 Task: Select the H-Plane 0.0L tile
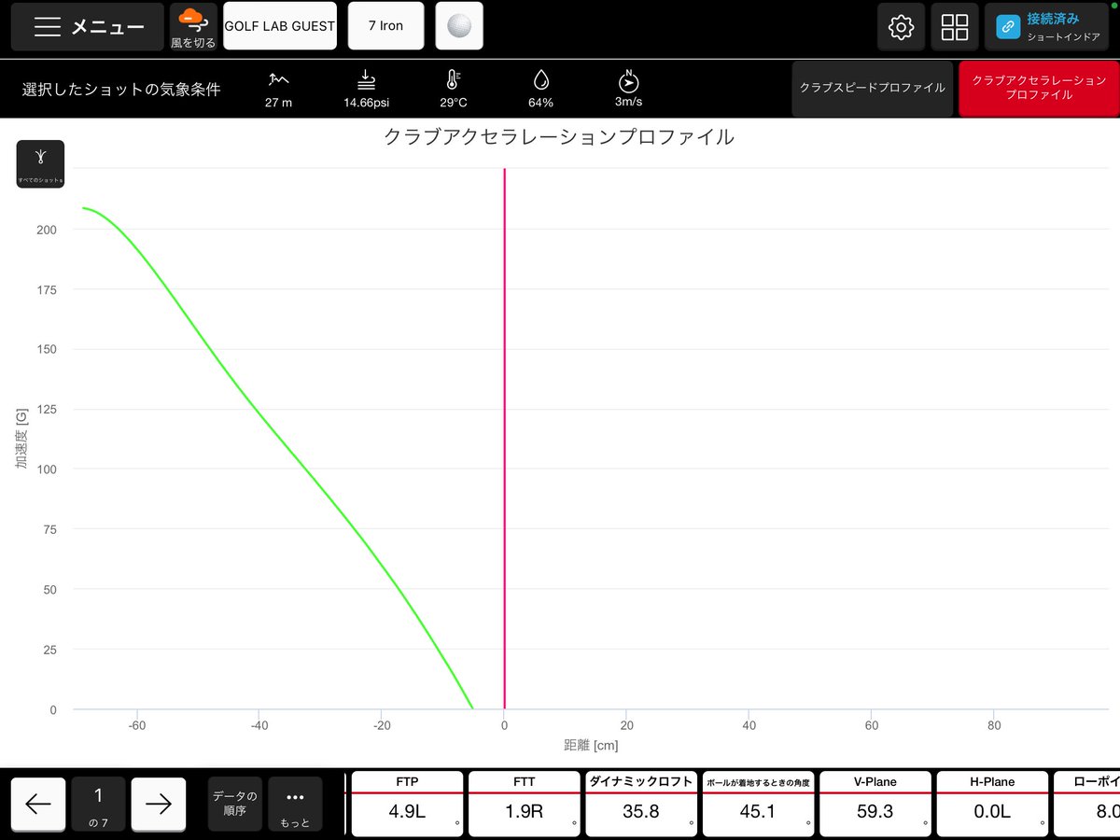click(992, 804)
